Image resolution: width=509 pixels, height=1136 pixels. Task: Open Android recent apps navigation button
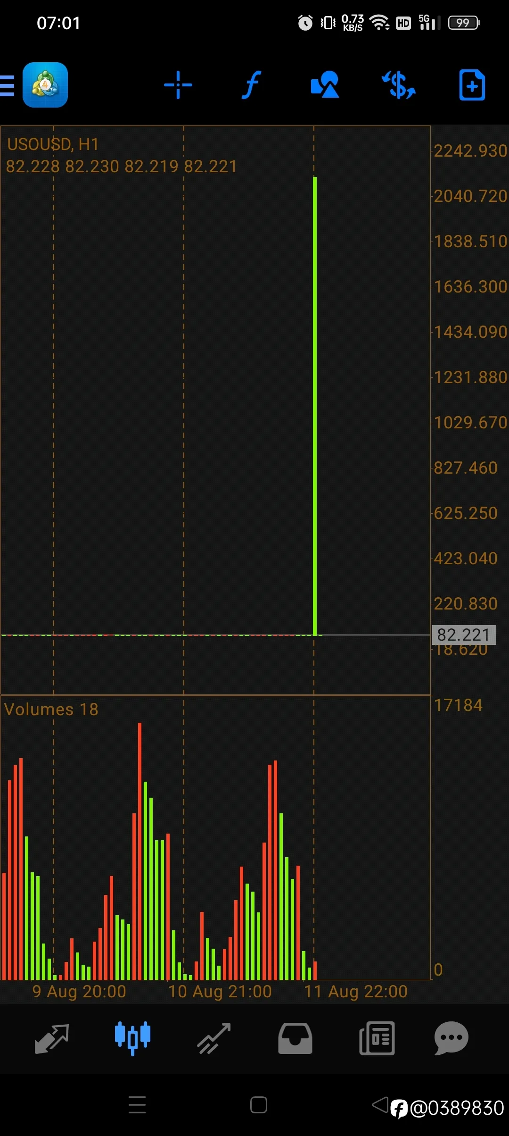coord(137,1105)
